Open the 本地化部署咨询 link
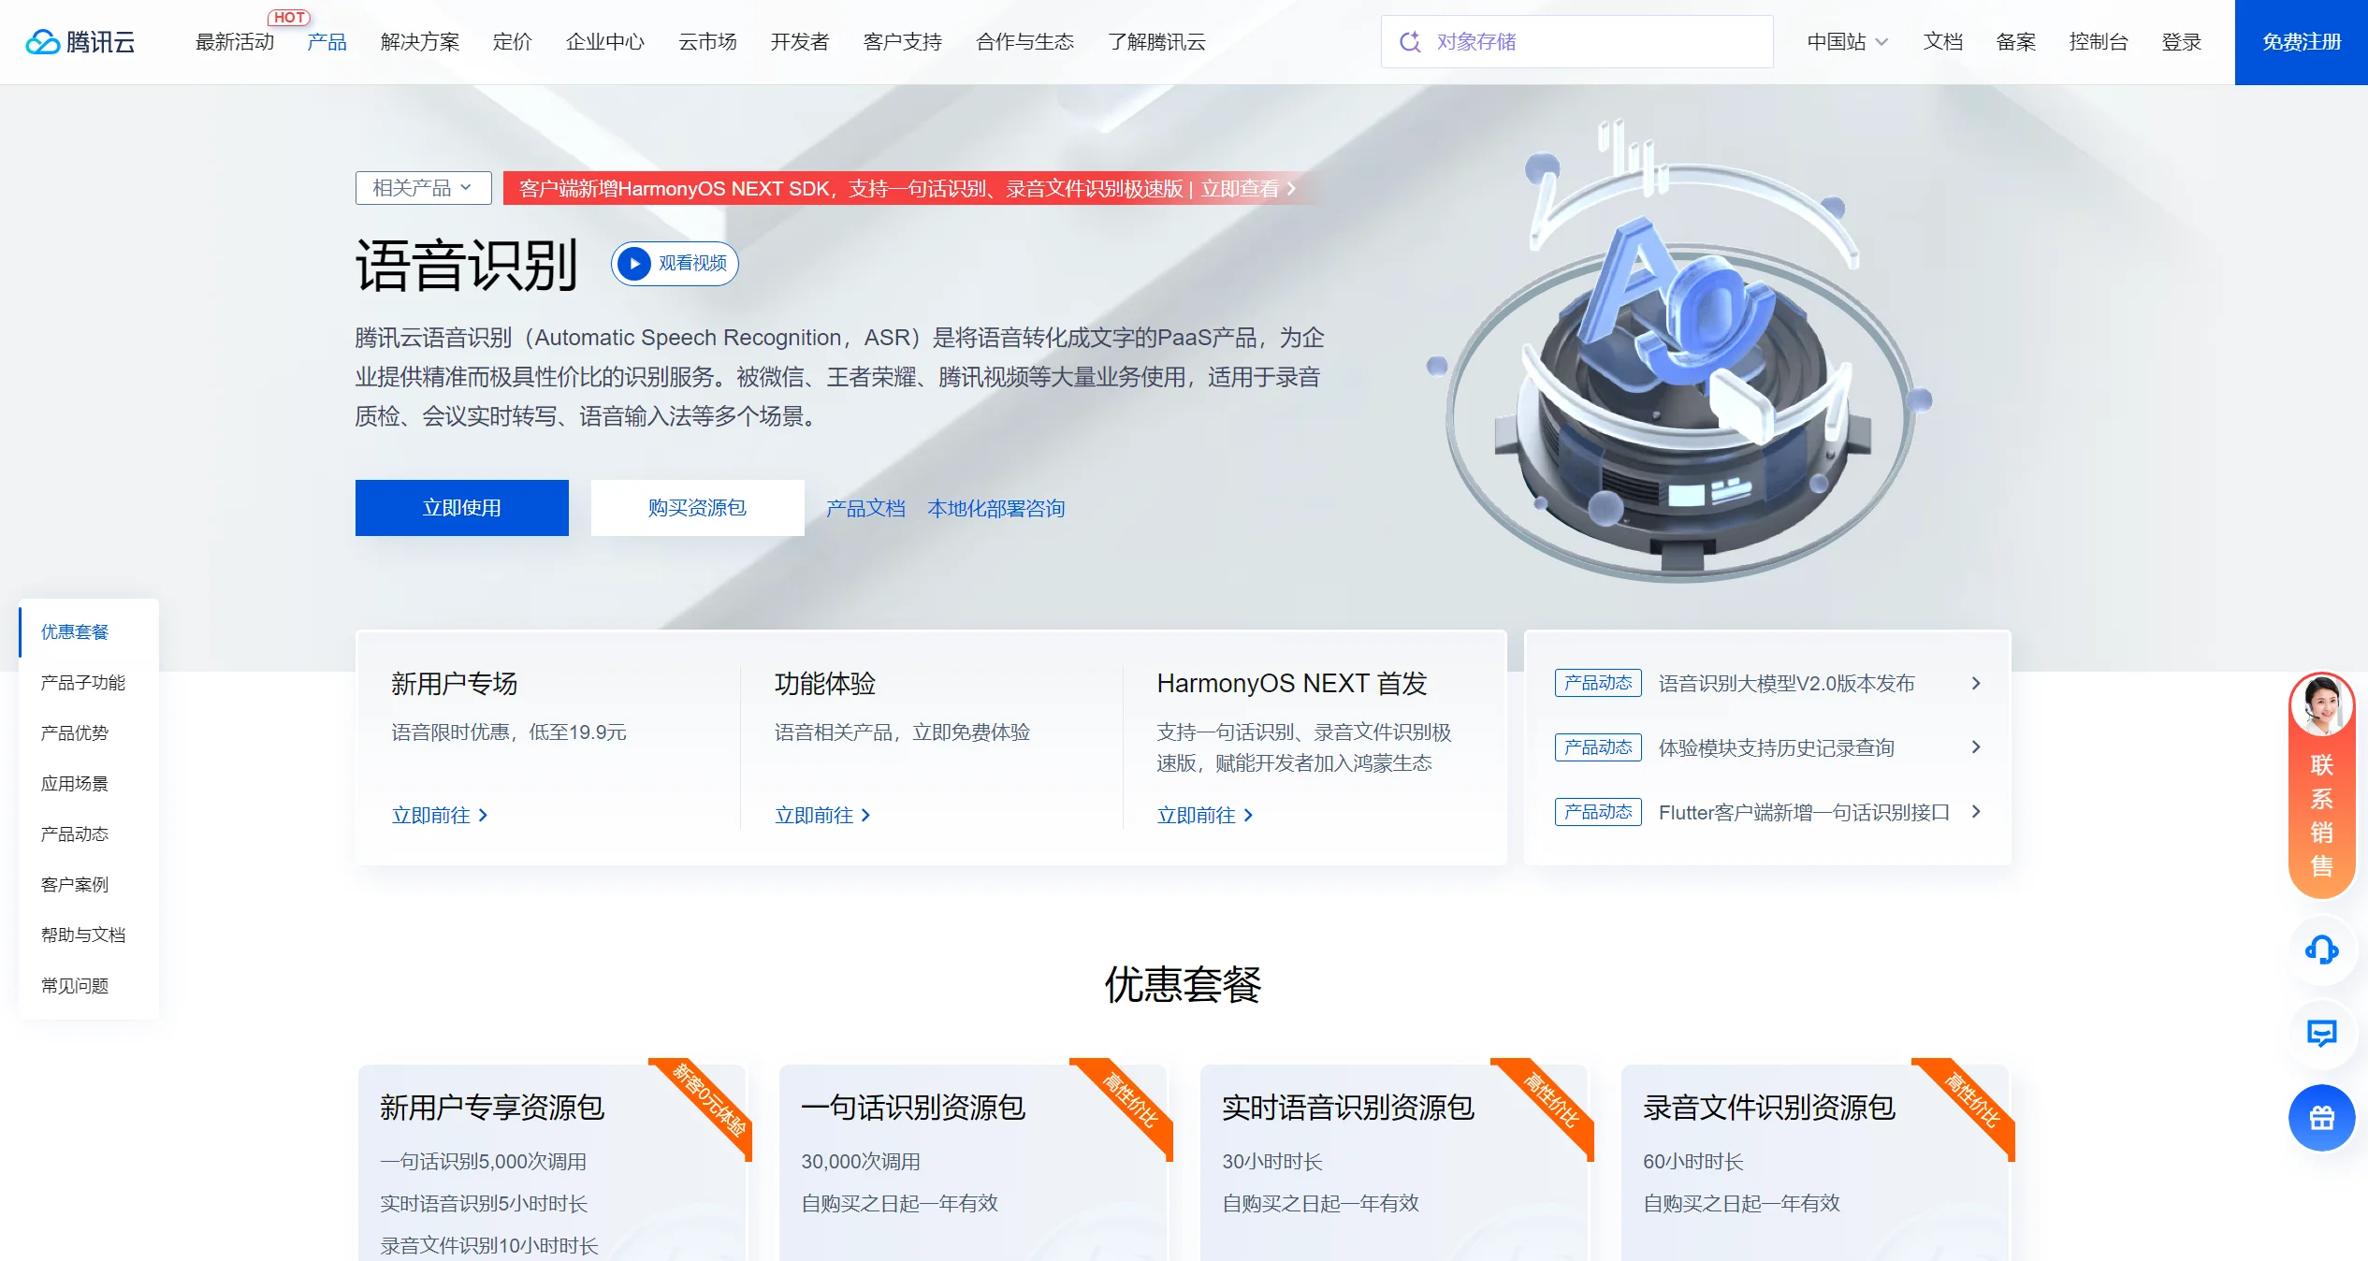The width and height of the screenshot is (2368, 1261). (x=995, y=509)
